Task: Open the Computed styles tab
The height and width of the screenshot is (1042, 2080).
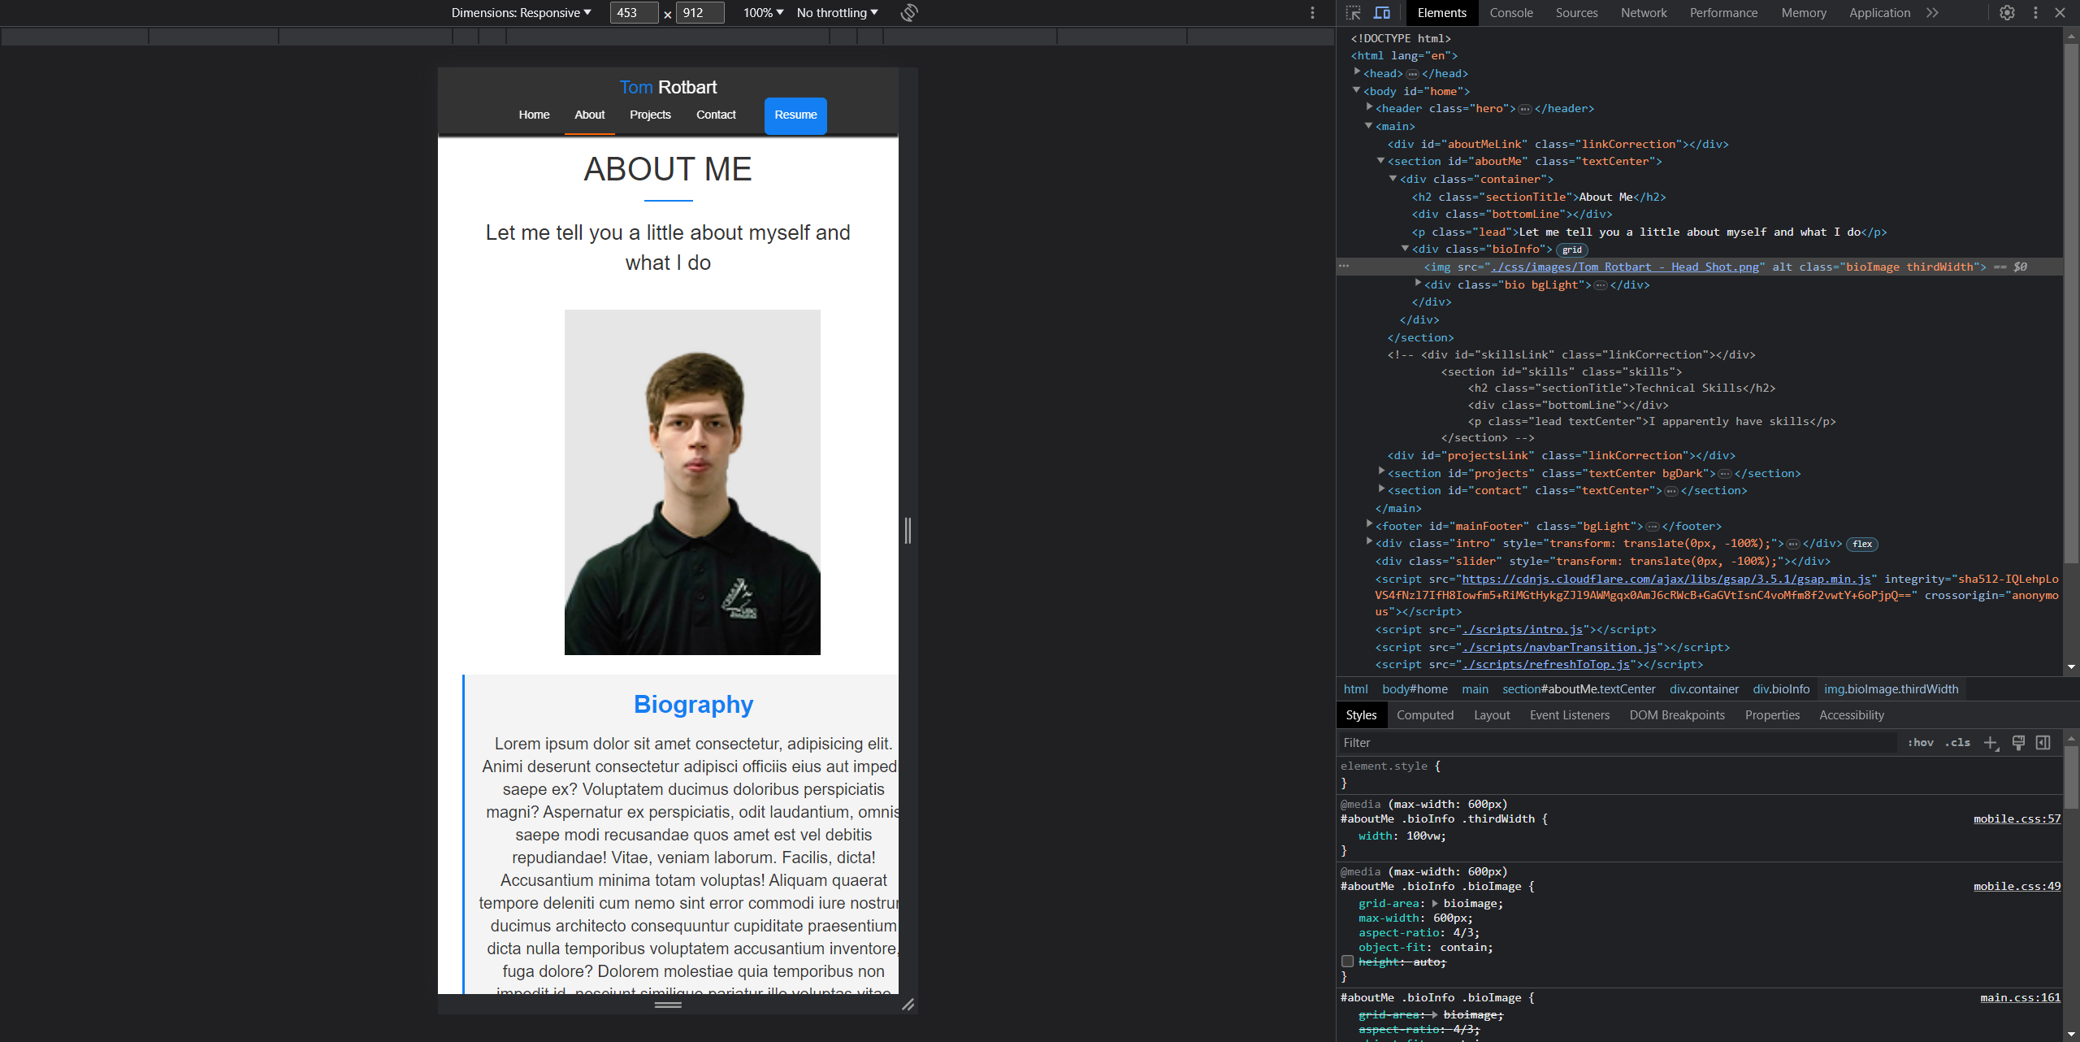Action: [1424, 715]
